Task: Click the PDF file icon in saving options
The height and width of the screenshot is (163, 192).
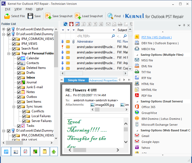Action: [x=137, y=95]
